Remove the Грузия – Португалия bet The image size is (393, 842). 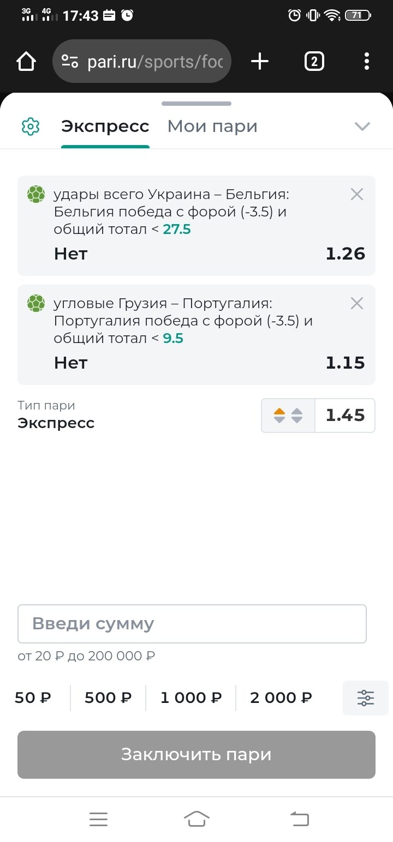click(x=356, y=303)
